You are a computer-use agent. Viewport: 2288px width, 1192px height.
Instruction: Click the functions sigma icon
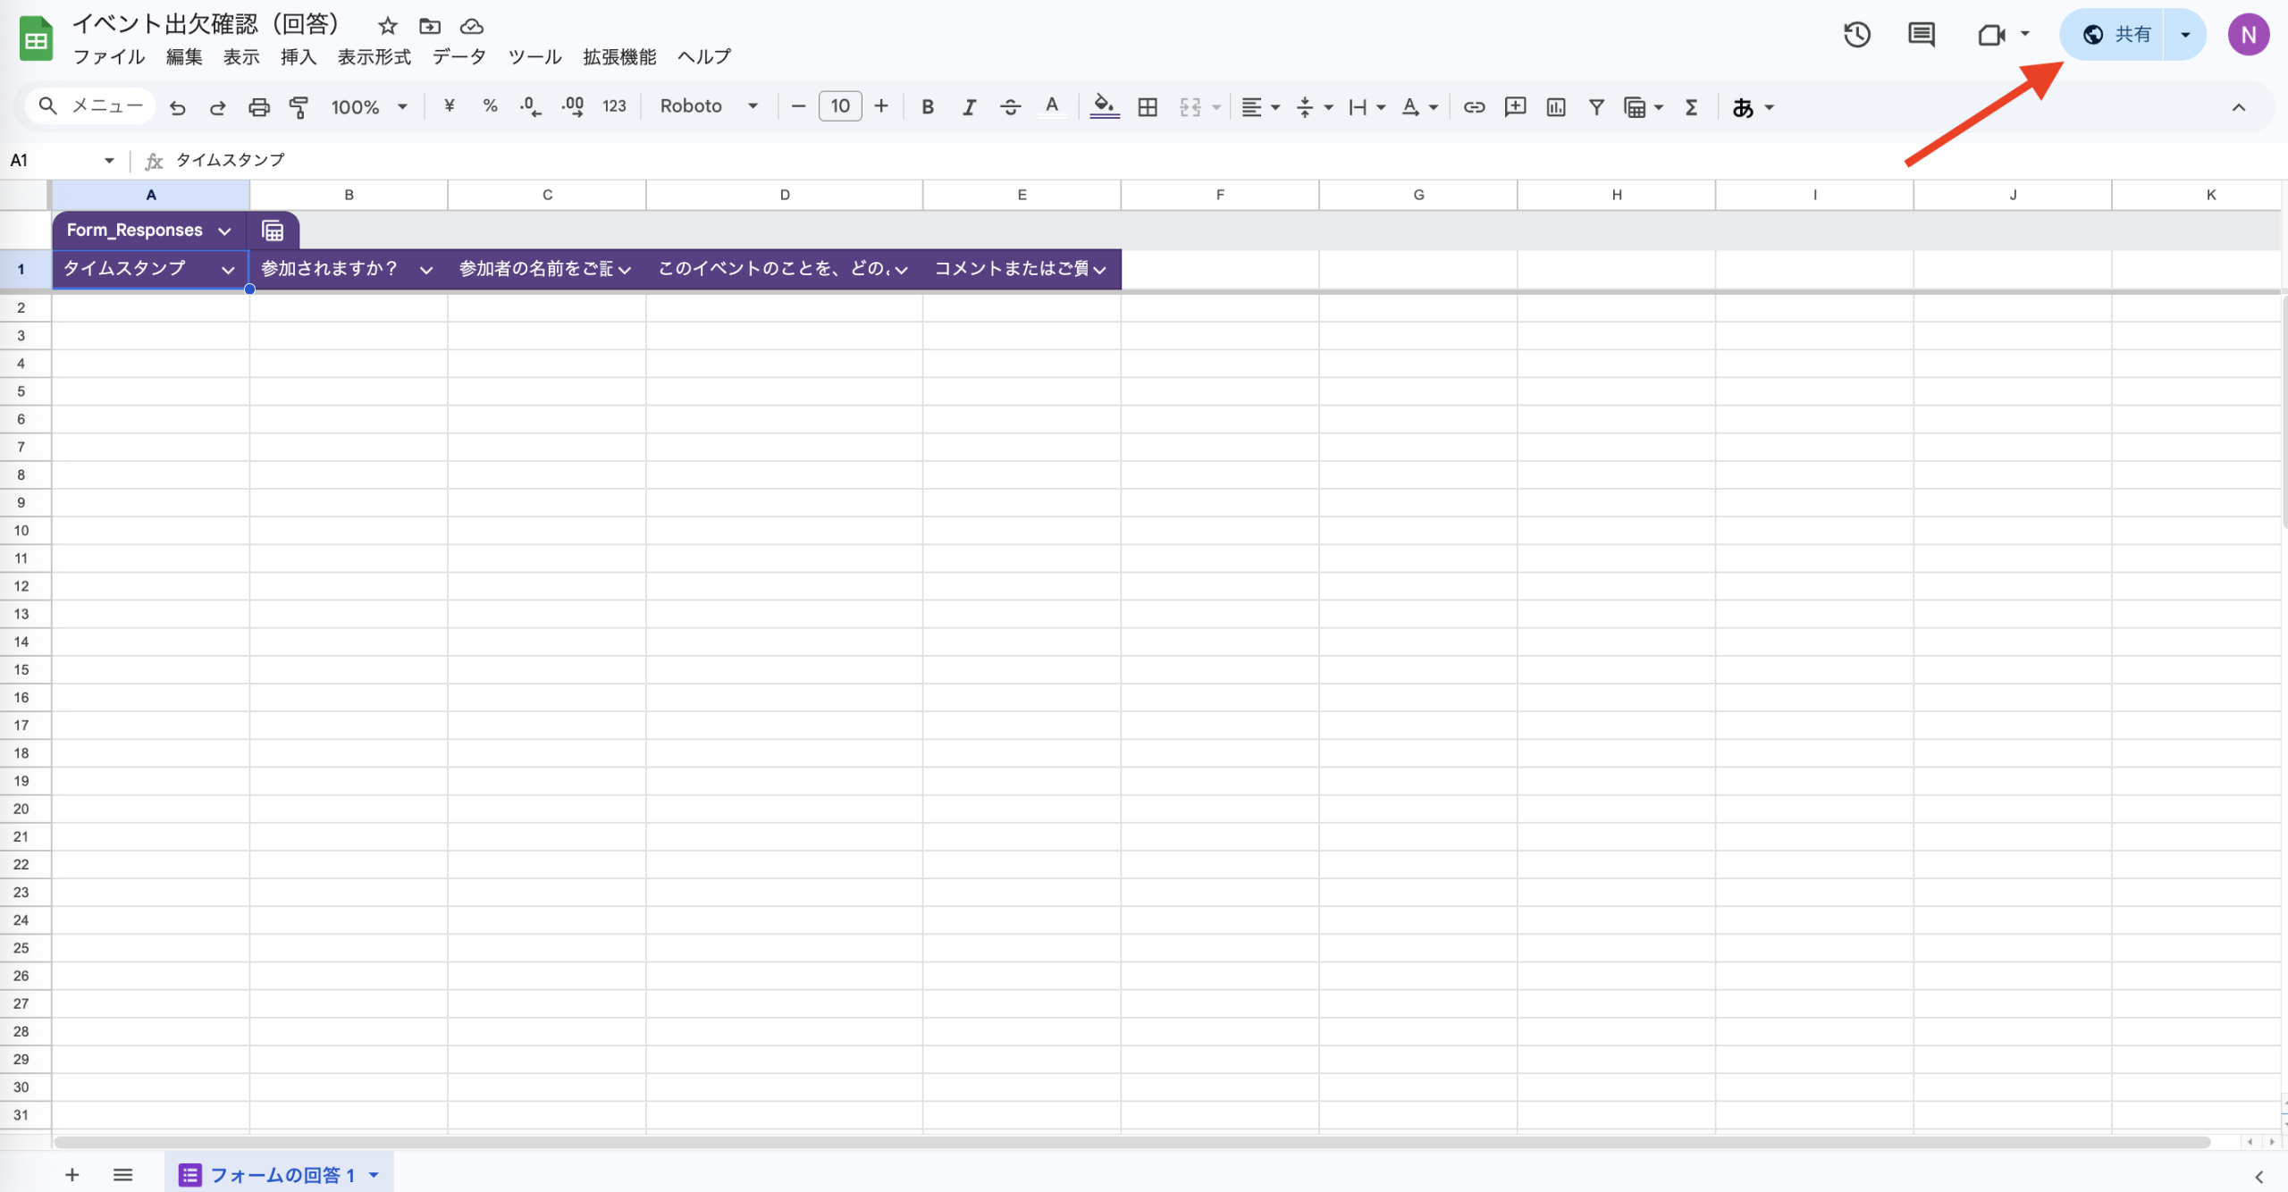pos(1691,107)
